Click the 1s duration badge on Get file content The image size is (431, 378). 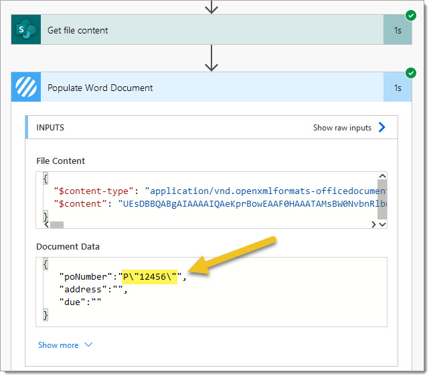click(x=398, y=30)
